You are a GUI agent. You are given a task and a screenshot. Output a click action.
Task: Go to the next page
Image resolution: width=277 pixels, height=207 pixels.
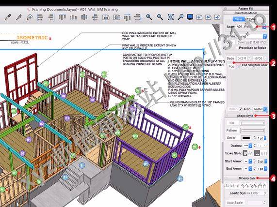point(217,17)
